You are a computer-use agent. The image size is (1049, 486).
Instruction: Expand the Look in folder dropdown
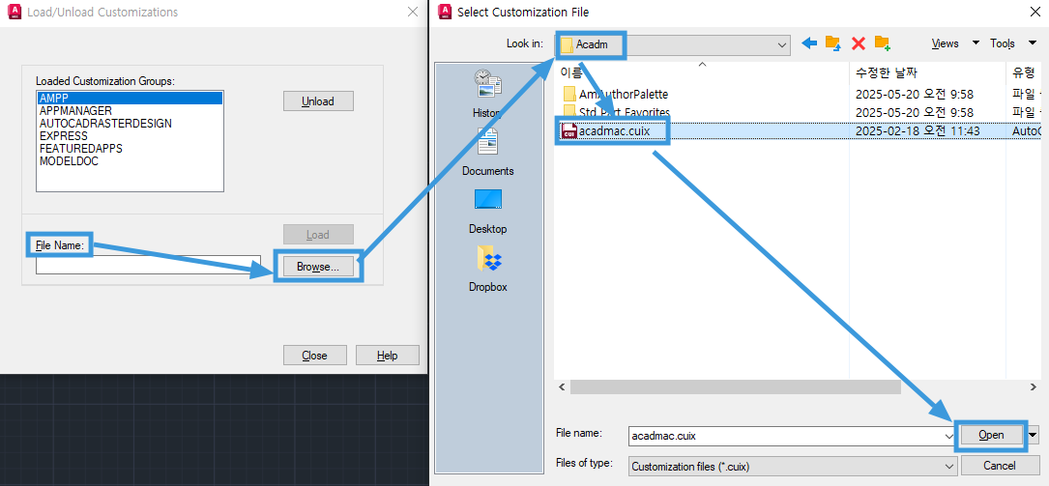pyautogui.click(x=782, y=44)
